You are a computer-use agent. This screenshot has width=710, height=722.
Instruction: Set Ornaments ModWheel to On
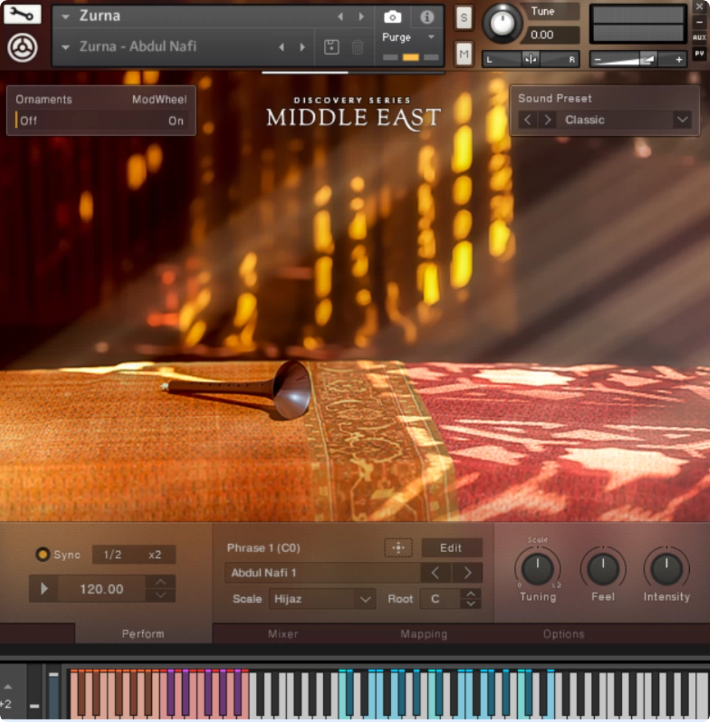[x=175, y=120]
